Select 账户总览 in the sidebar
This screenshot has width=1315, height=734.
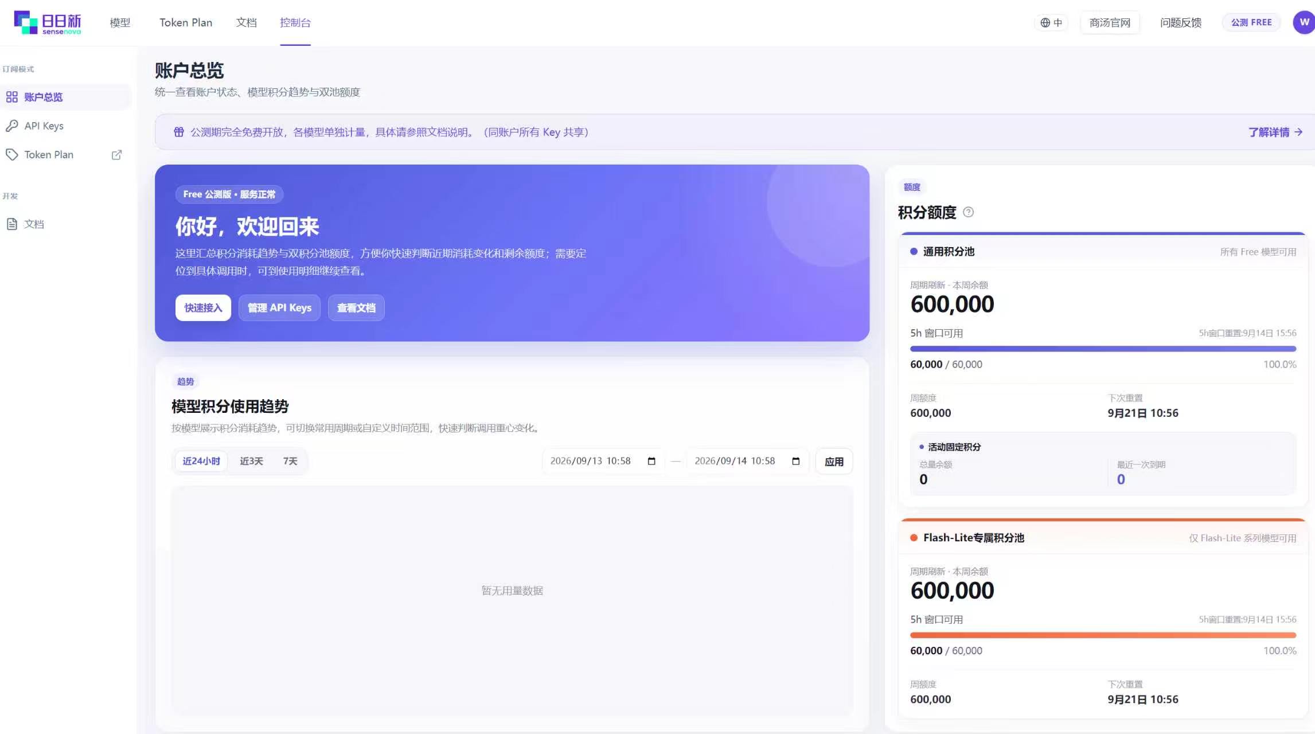(66, 97)
